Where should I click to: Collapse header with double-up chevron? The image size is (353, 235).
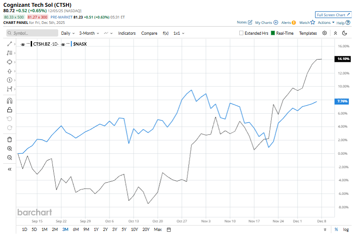335,33
